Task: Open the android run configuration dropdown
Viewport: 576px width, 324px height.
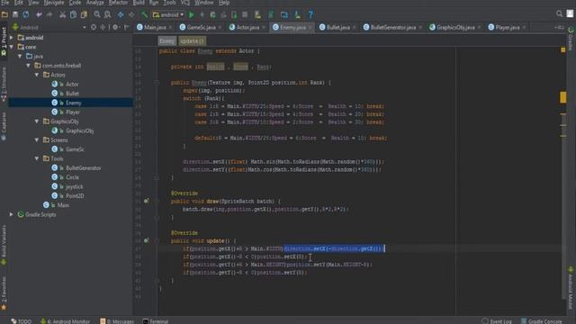Action: coord(168,14)
